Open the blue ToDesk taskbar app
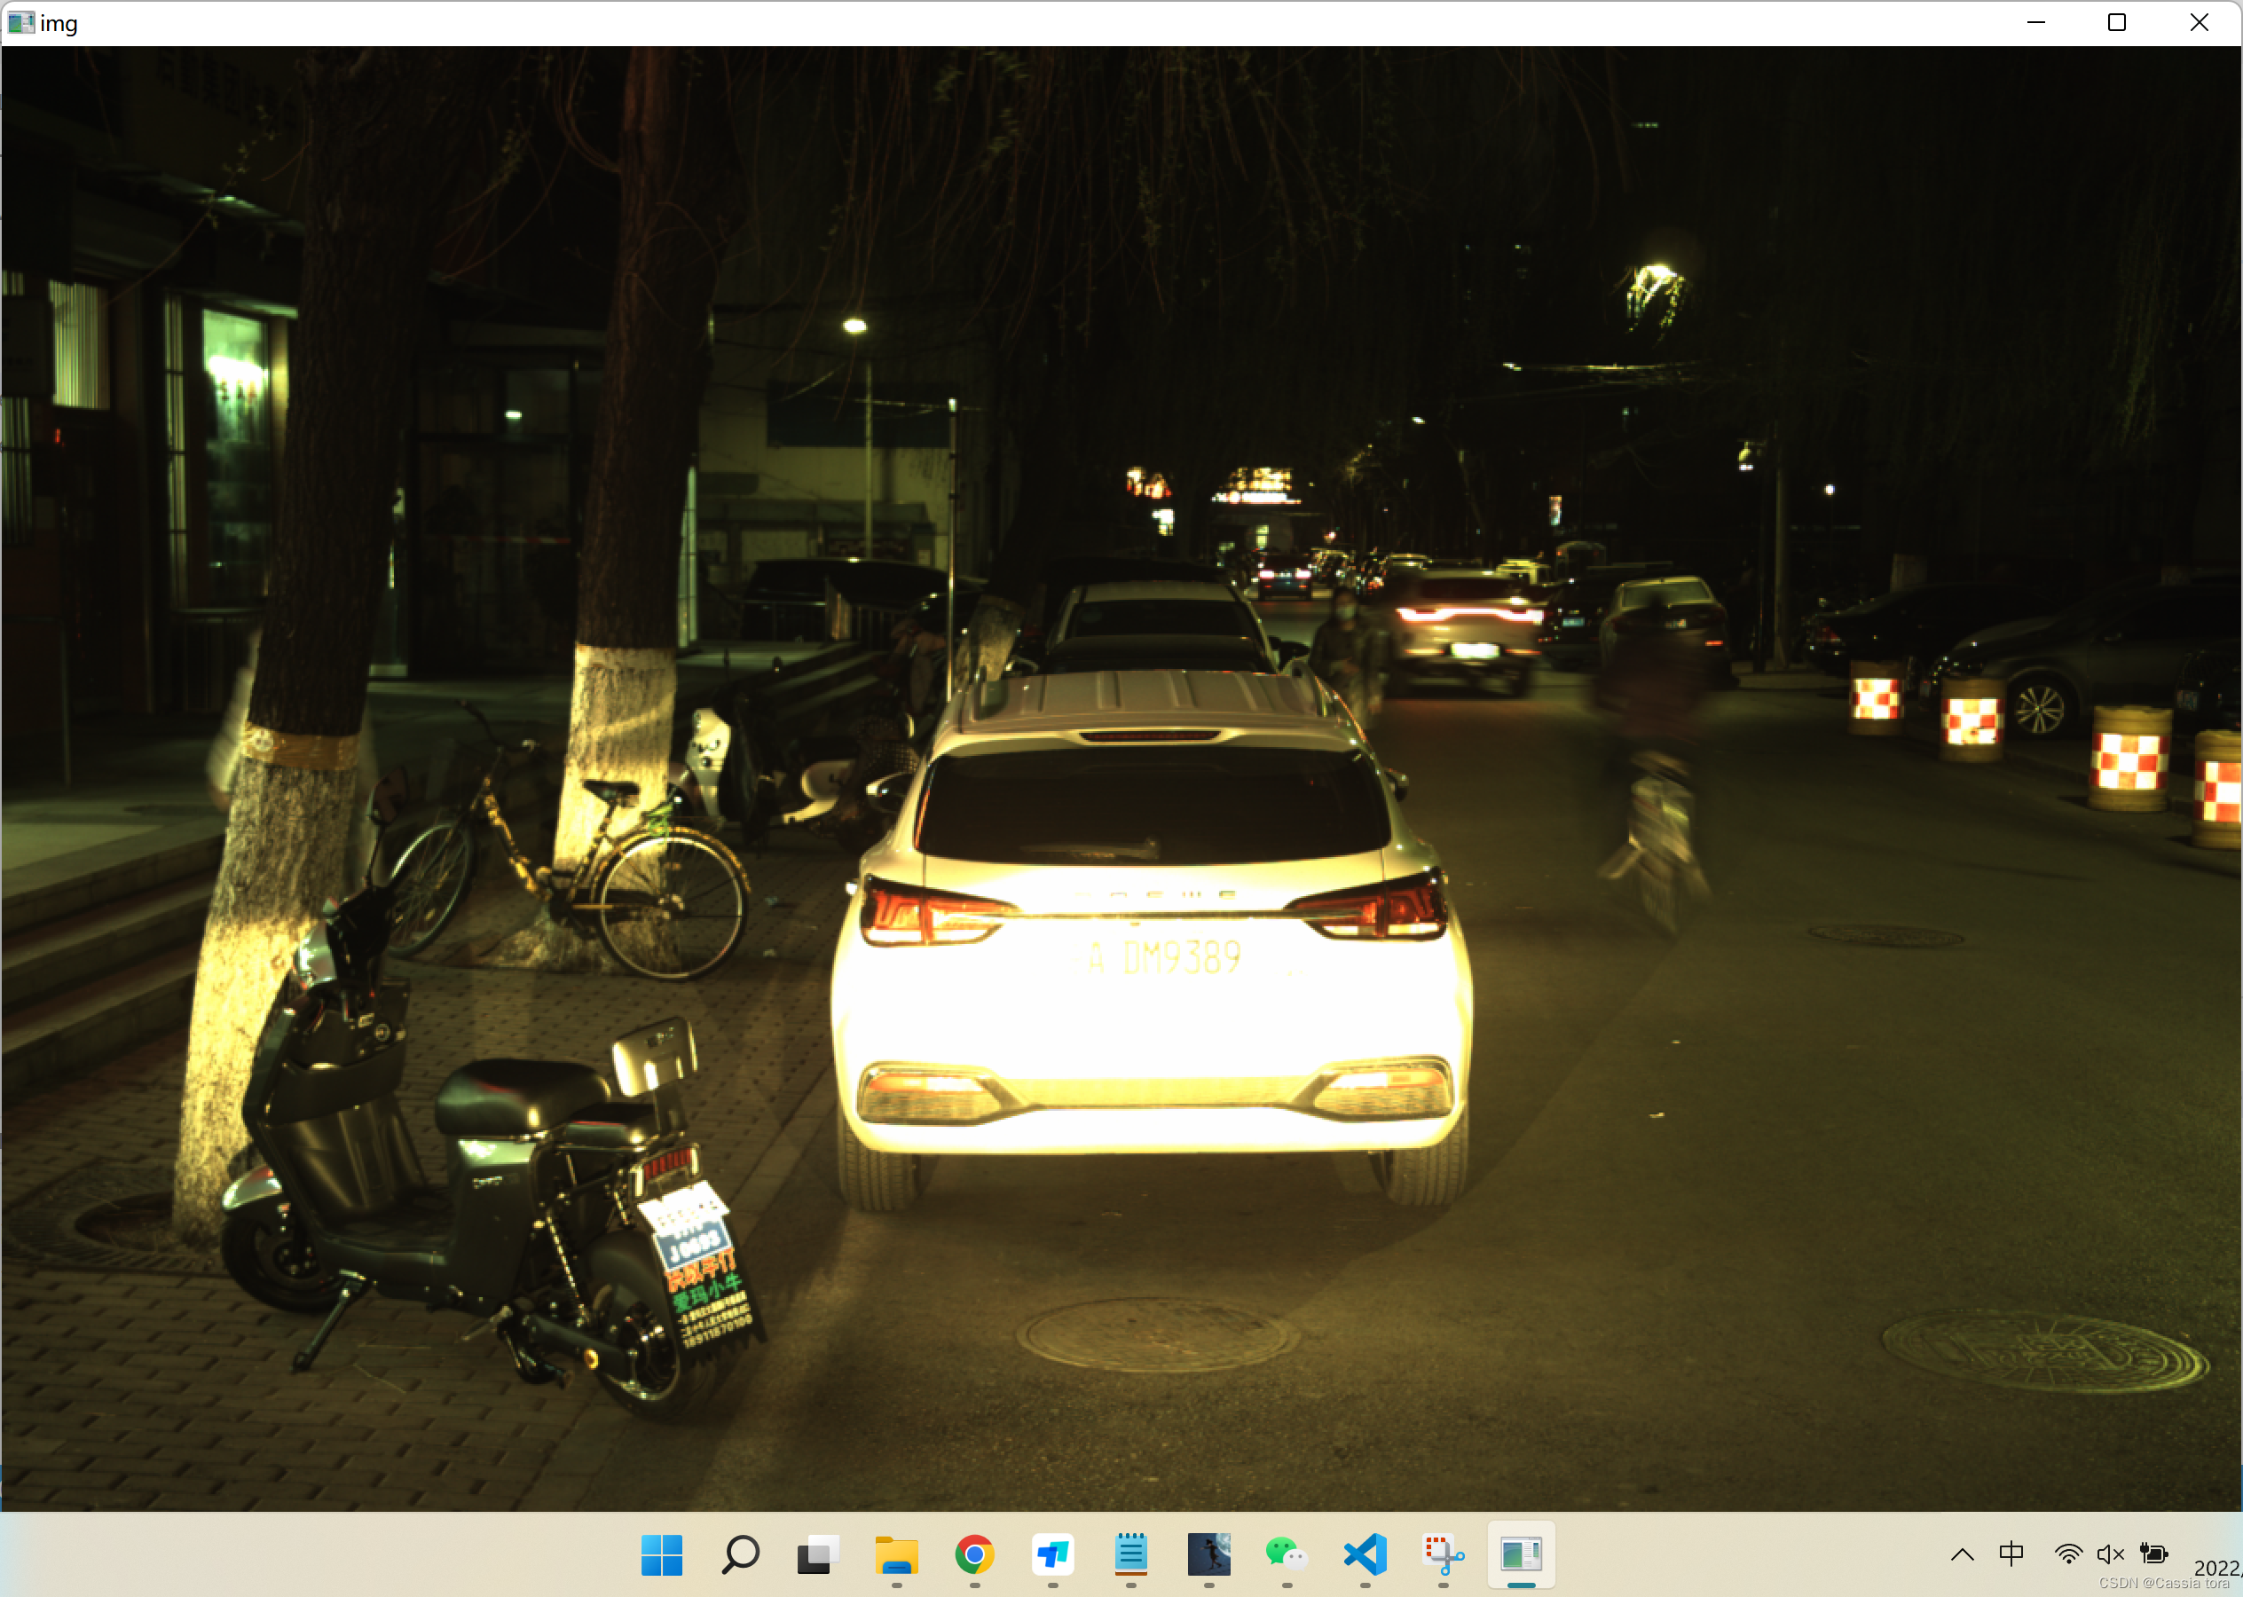This screenshot has width=2243, height=1597. click(1052, 1554)
